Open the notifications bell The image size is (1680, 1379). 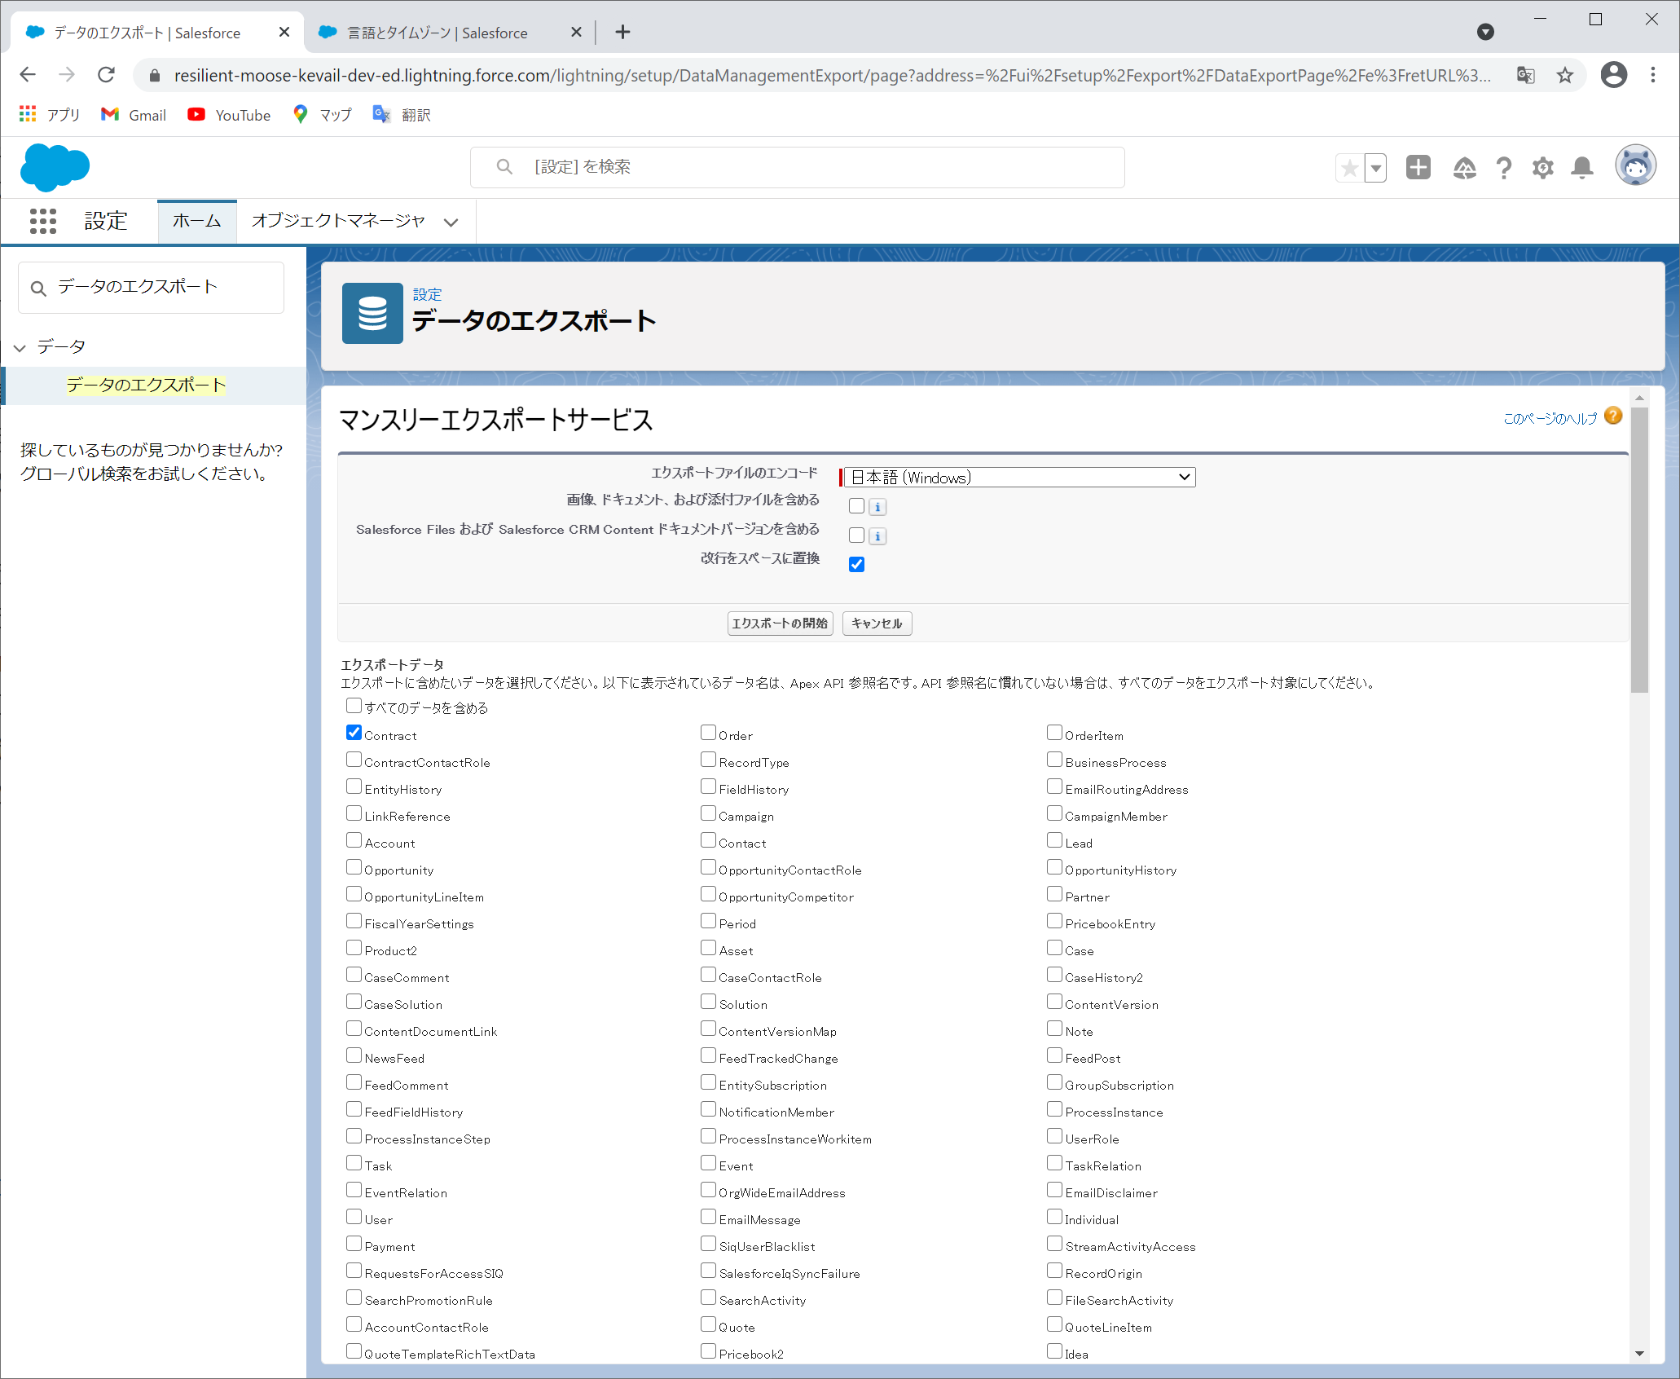tap(1581, 168)
